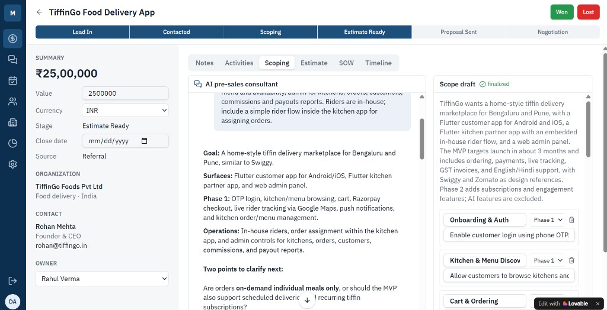Mark the deal as Won
The height and width of the screenshot is (310, 607).
[x=562, y=12]
